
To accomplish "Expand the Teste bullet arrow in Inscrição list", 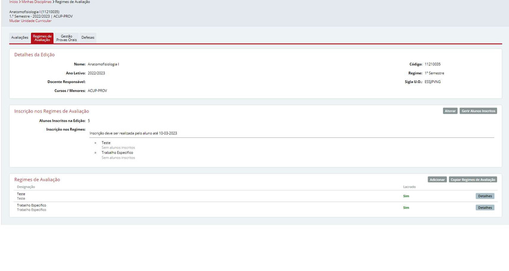I will pyautogui.click(x=95, y=143).
